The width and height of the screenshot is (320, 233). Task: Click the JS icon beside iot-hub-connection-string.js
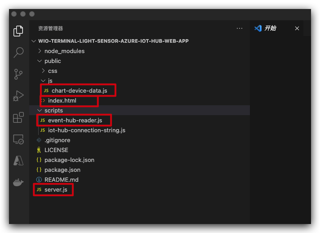point(43,130)
